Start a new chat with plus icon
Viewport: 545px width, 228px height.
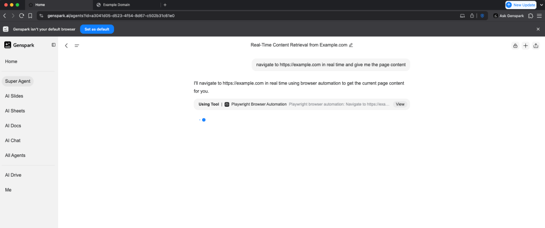pos(526,45)
